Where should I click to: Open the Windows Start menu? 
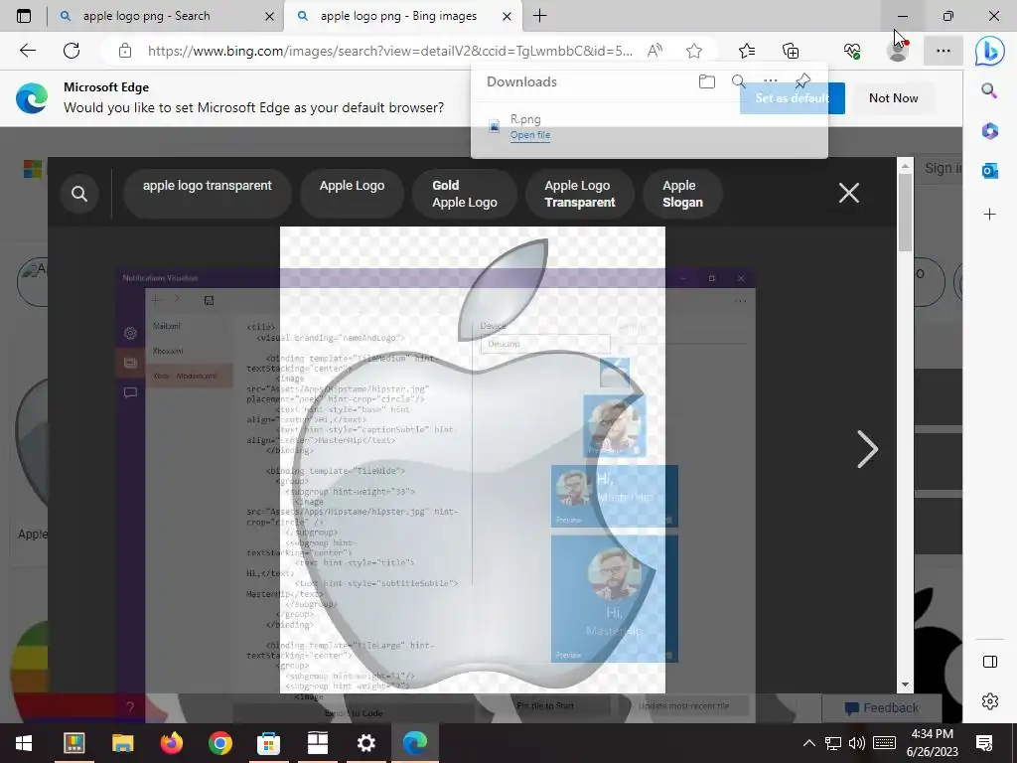(x=24, y=743)
